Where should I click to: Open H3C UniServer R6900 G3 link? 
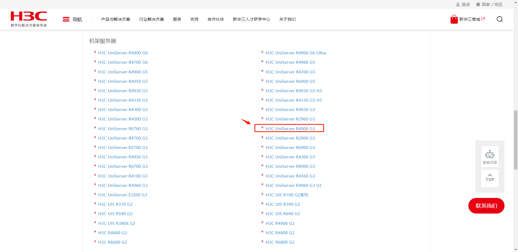pos(290,148)
